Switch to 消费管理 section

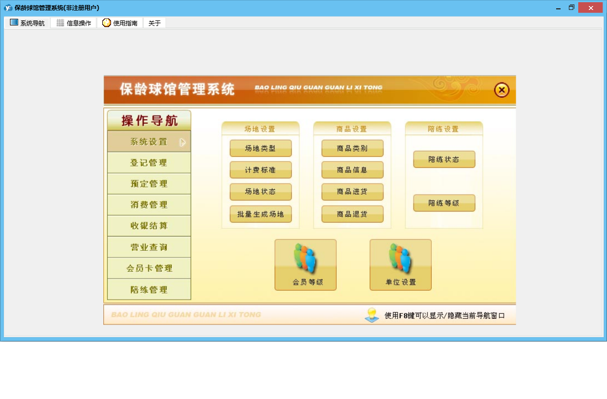149,204
